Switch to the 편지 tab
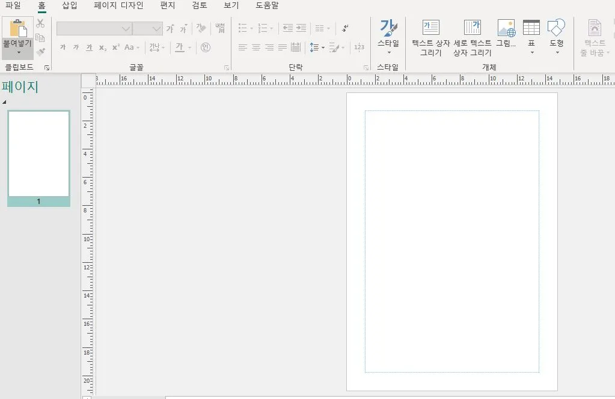615x399 pixels. 168,5
